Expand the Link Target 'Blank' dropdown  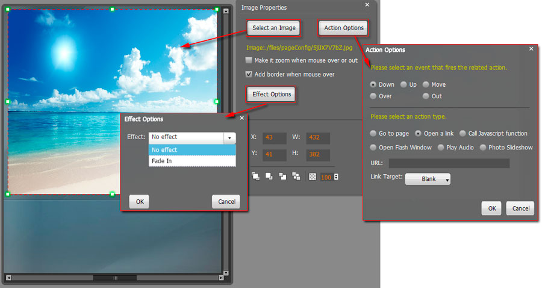pos(428,179)
